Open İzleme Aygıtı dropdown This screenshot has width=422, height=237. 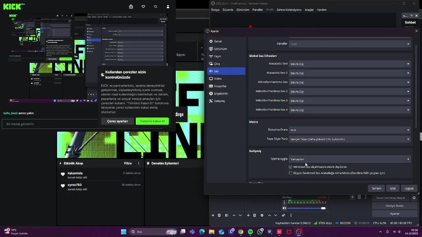(x=350, y=159)
